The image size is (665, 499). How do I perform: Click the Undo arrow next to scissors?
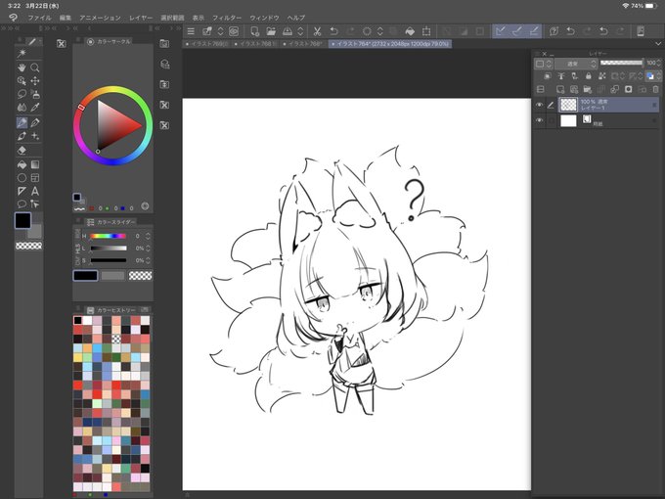click(333, 31)
